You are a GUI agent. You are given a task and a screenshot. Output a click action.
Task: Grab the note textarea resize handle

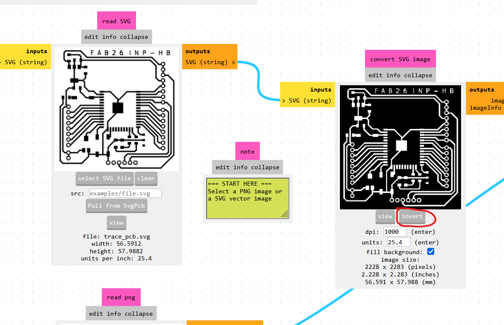[x=285, y=214]
